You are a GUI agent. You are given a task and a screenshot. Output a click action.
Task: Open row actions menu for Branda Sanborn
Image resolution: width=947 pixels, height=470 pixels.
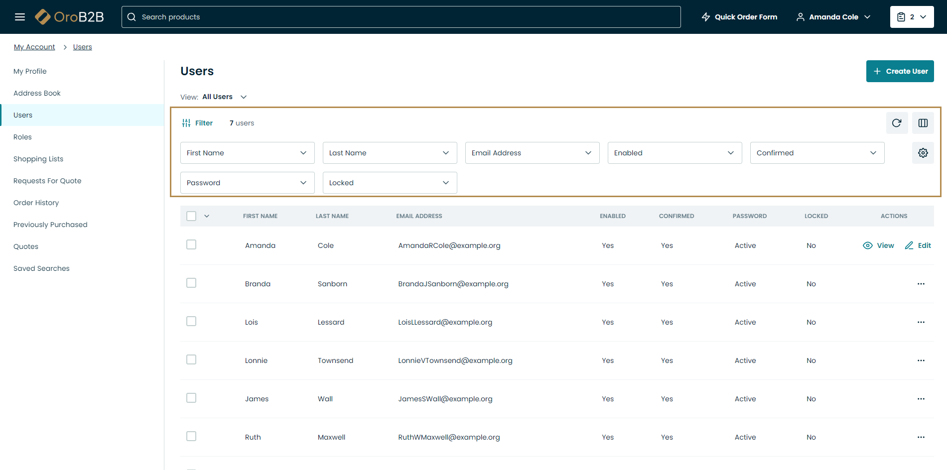click(x=921, y=284)
